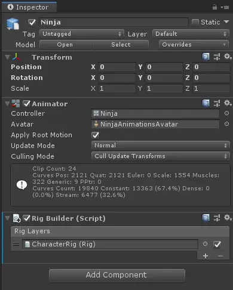This screenshot has width=233, height=290.
Task: Open Update Mode dropdown set to Normal
Action: (x=161, y=146)
